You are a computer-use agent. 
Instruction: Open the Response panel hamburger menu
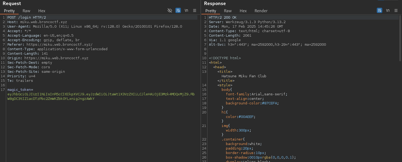pos(396,11)
